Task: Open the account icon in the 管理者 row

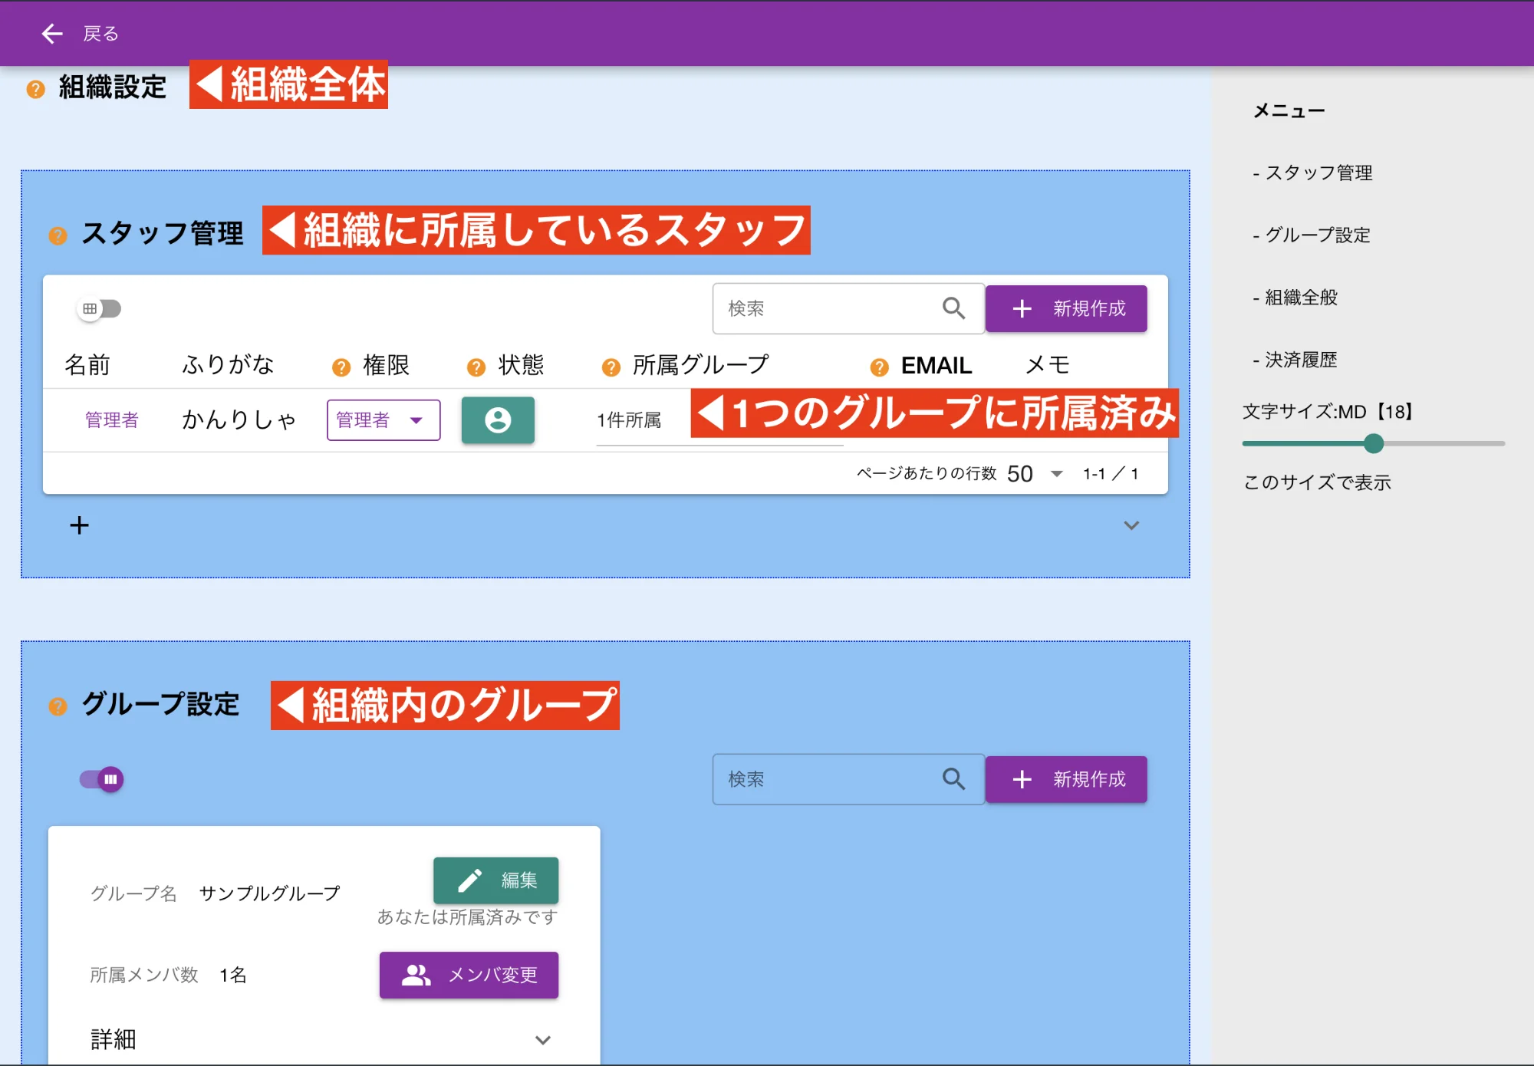Action: 497,419
